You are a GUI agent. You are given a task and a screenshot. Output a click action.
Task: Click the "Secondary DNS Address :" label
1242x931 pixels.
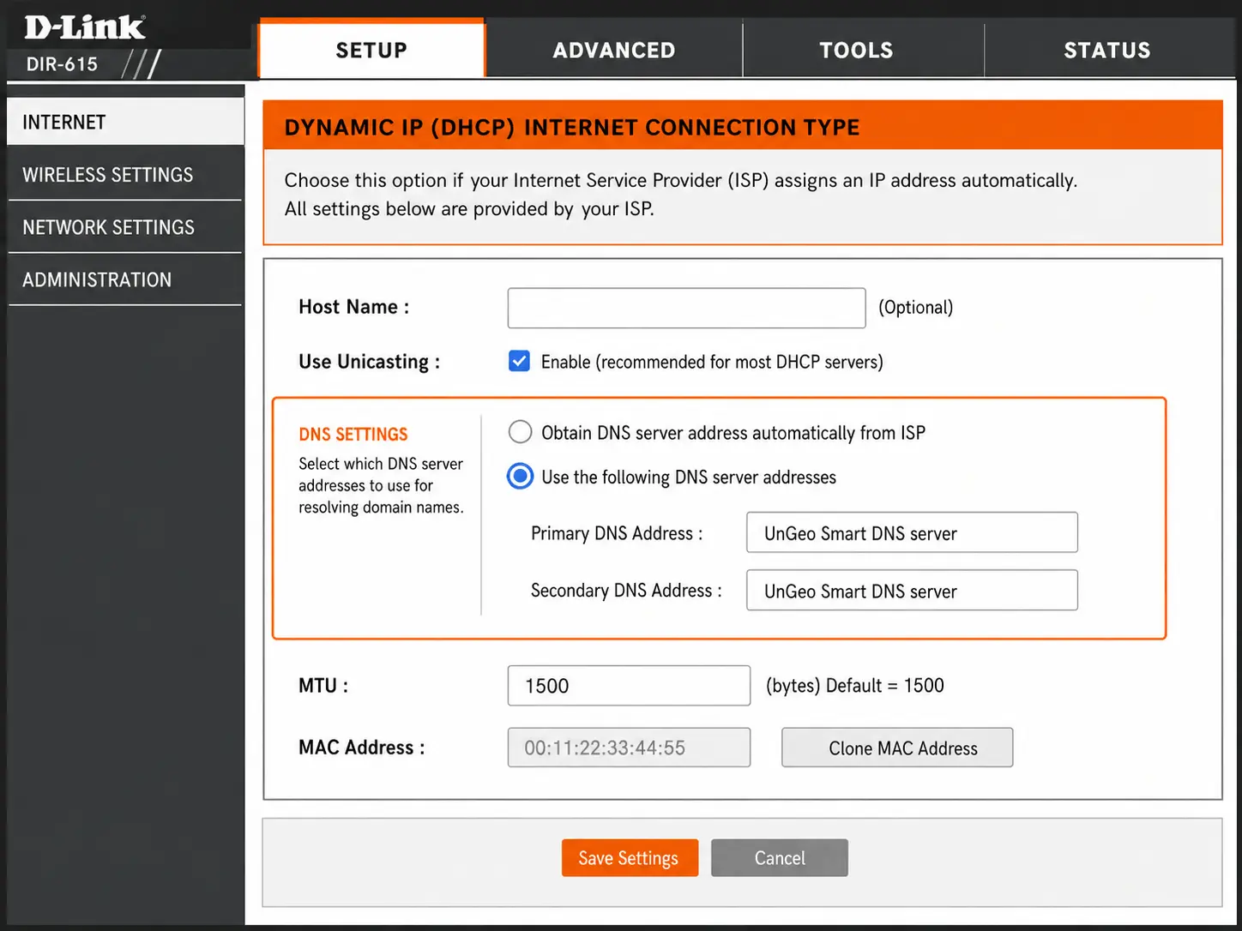coord(626,590)
